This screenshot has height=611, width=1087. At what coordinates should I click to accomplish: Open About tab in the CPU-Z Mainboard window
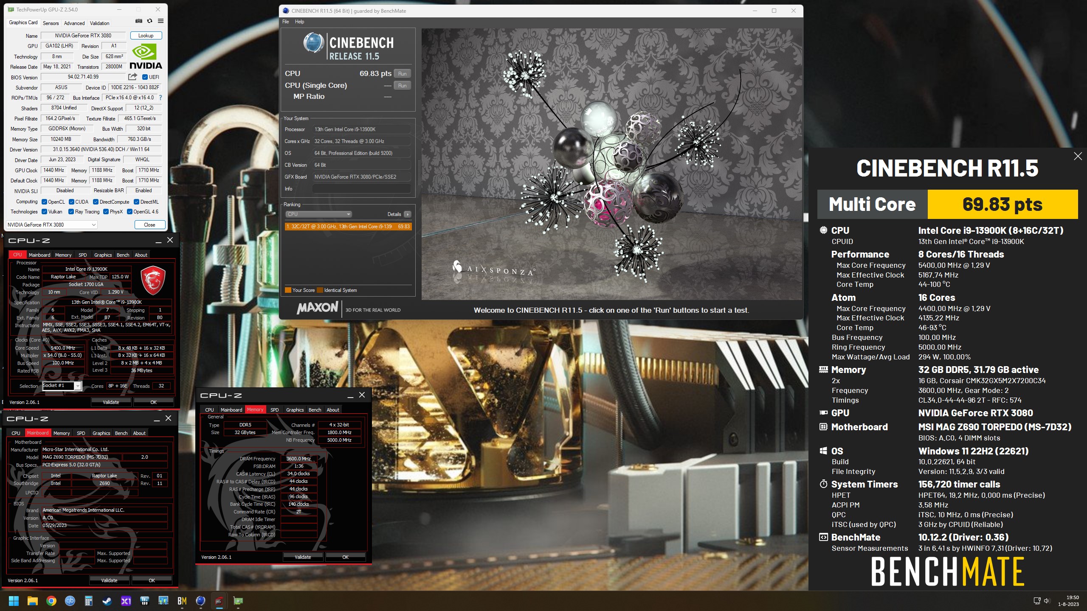[x=139, y=433]
